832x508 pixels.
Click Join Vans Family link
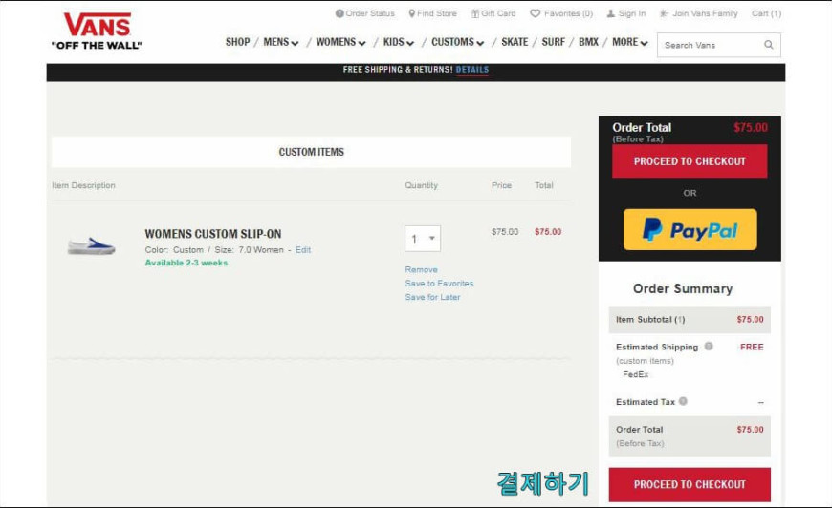[705, 13]
